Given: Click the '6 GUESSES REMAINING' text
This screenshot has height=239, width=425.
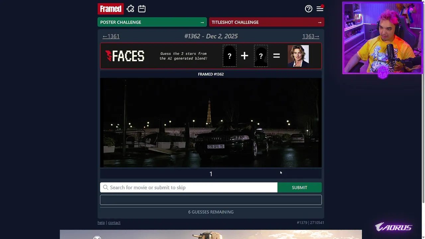Looking at the screenshot, I should [x=211, y=212].
